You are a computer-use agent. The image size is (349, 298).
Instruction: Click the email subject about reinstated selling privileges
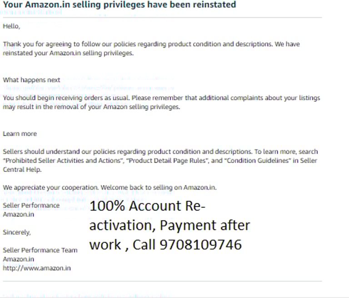click(120, 5)
